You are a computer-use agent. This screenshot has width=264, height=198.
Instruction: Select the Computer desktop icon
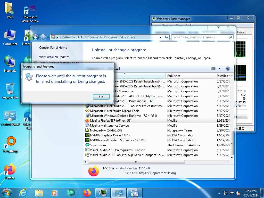(x=10, y=38)
